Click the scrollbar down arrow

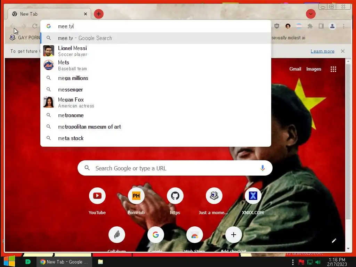point(348,249)
